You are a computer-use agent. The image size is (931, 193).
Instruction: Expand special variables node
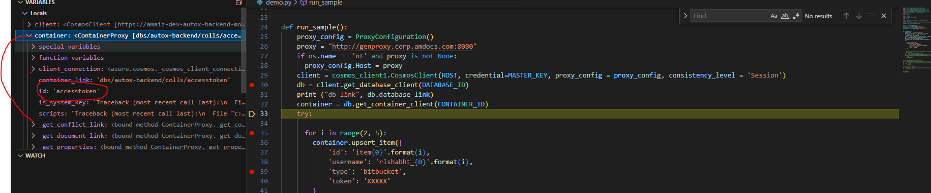tap(33, 47)
